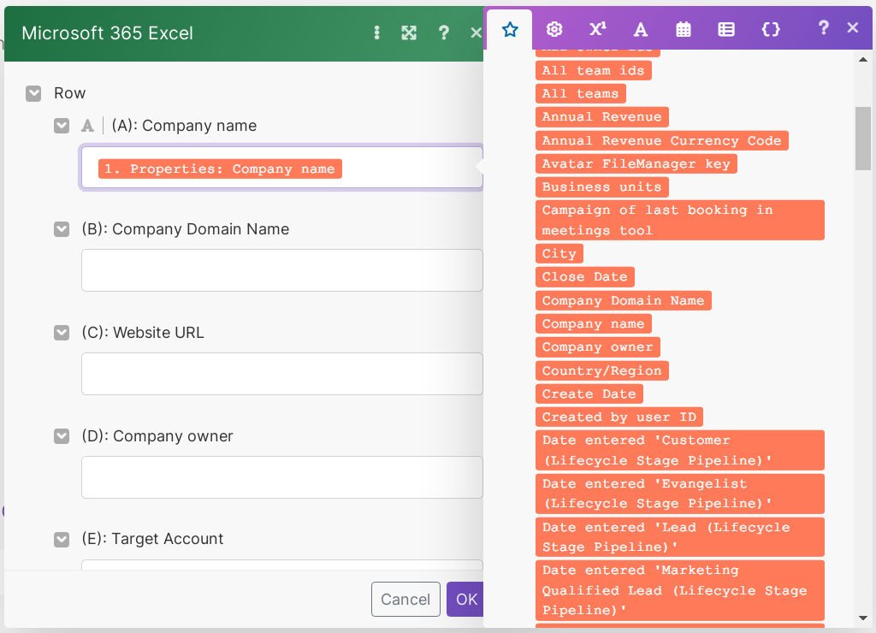876x633 pixels.
Task: Focus the Company owner input field
Action: [282, 477]
